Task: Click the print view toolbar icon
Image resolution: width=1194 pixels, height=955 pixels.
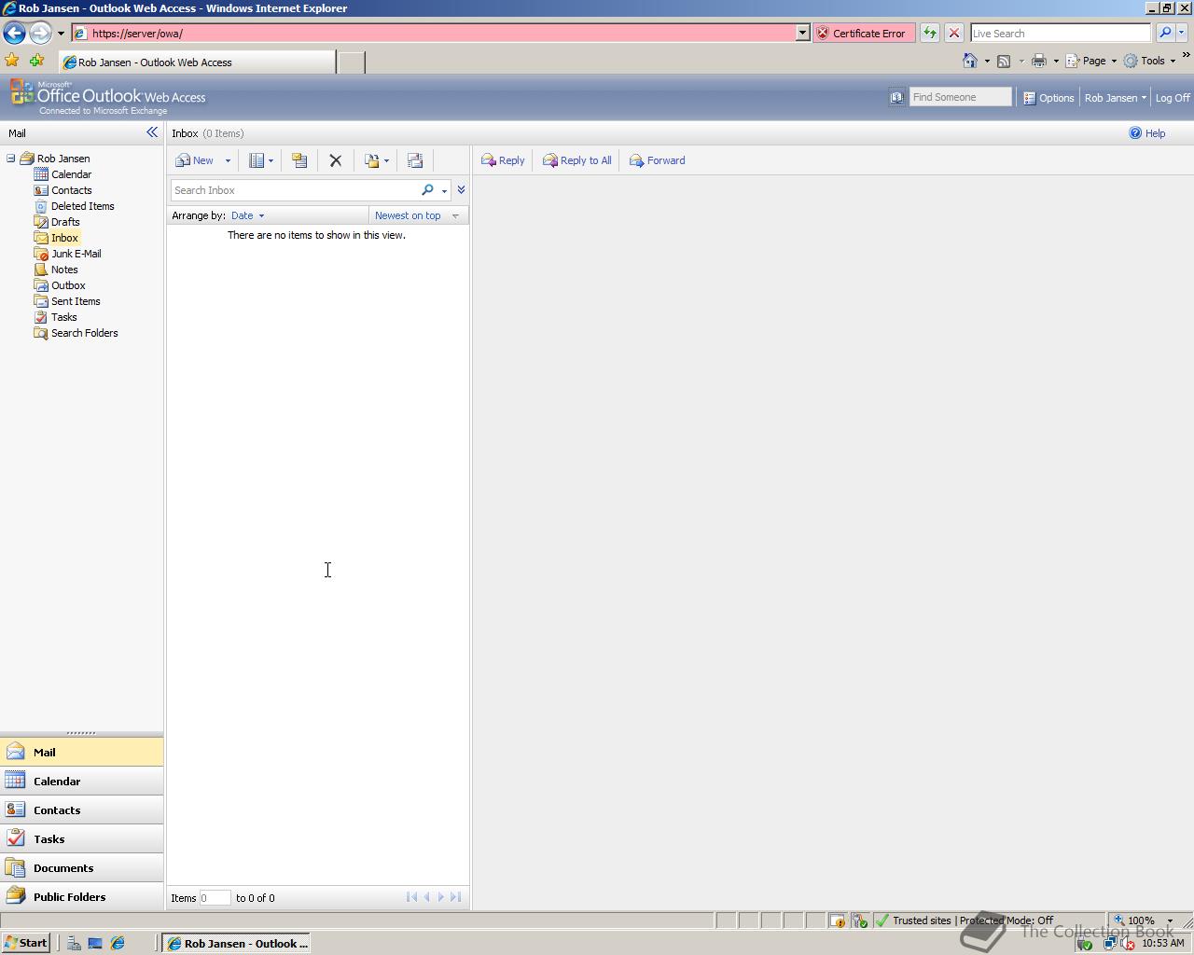Action: click(415, 160)
